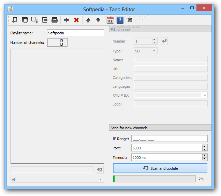Click the channel search text field
This screenshot has height=196, width=221.
52,170
